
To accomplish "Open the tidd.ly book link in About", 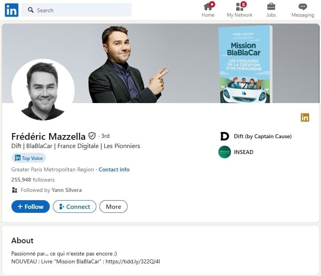I will click(x=133, y=261).
